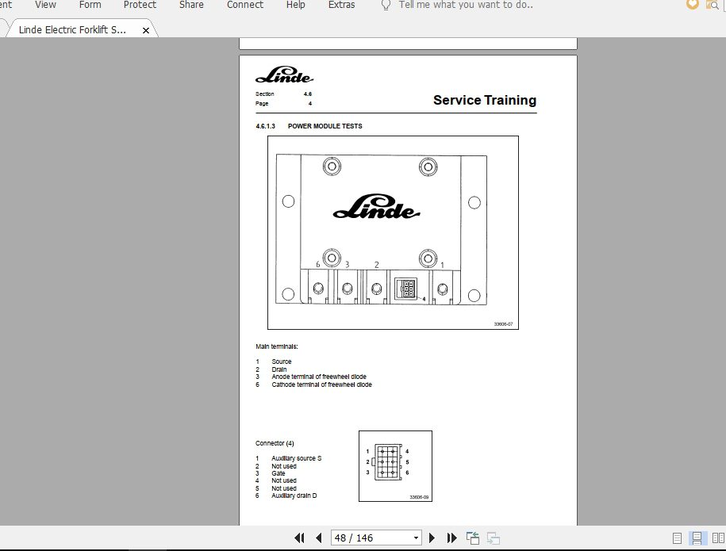Click the orange heart icon

692,5
